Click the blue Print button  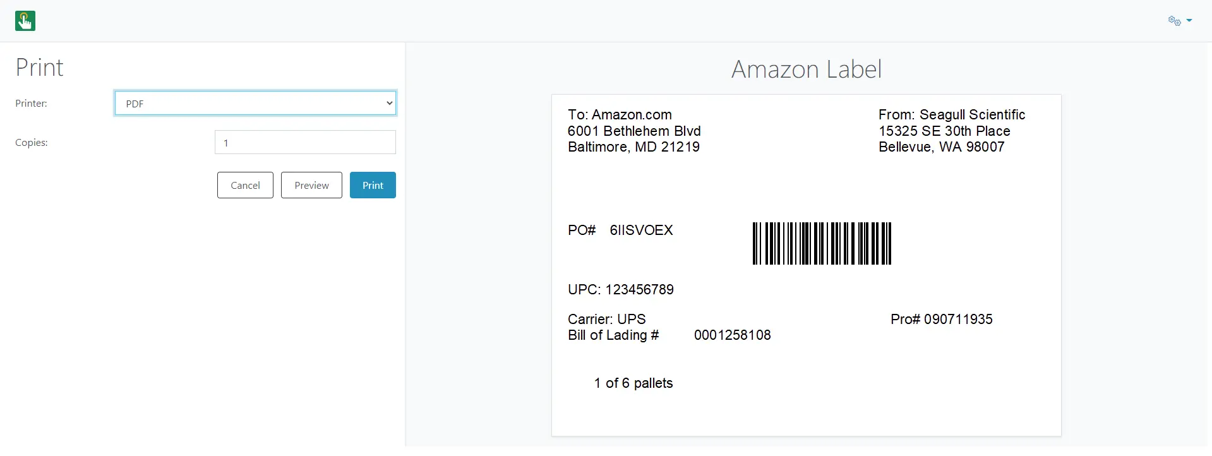(x=373, y=185)
